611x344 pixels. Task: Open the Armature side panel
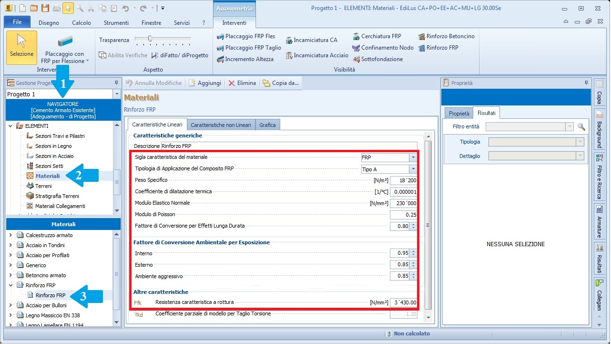(599, 221)
